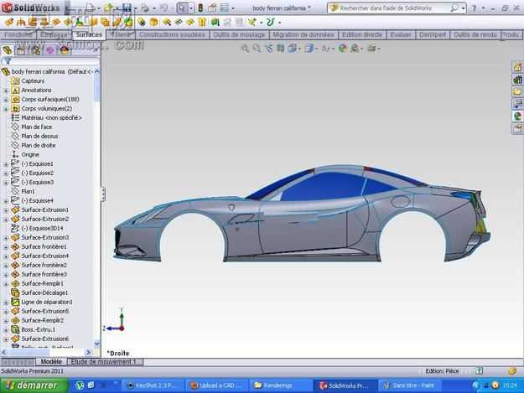Click the Undo icon
Screen dimensions: 524x393
pyautogui.click(x=164, y=8)
